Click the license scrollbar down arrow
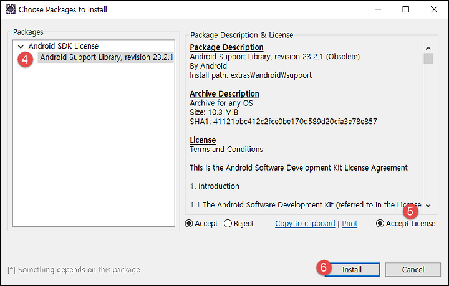The width and height of the screenshot is (449, 286). pyautogui.click(x=428, y=206)
